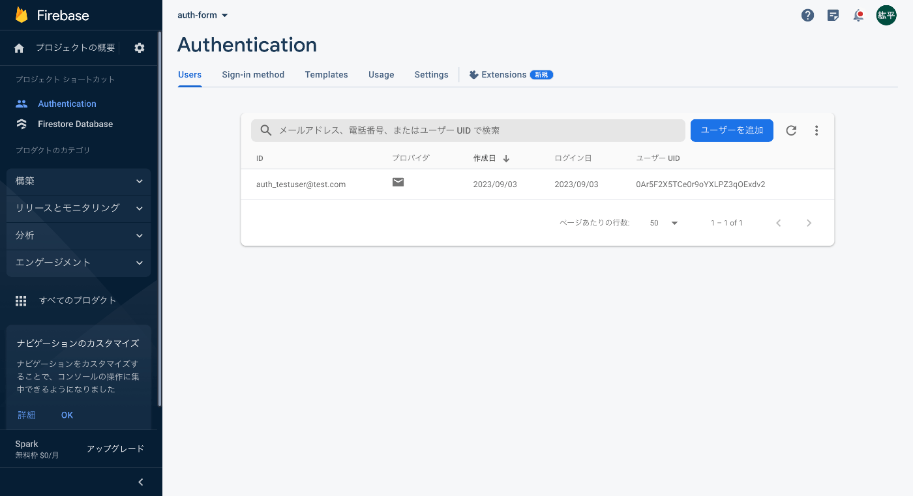The height and width of the screenshot is (496, 913).
Task: Select the auth_testuser@test.com cell
Action: 301,184
